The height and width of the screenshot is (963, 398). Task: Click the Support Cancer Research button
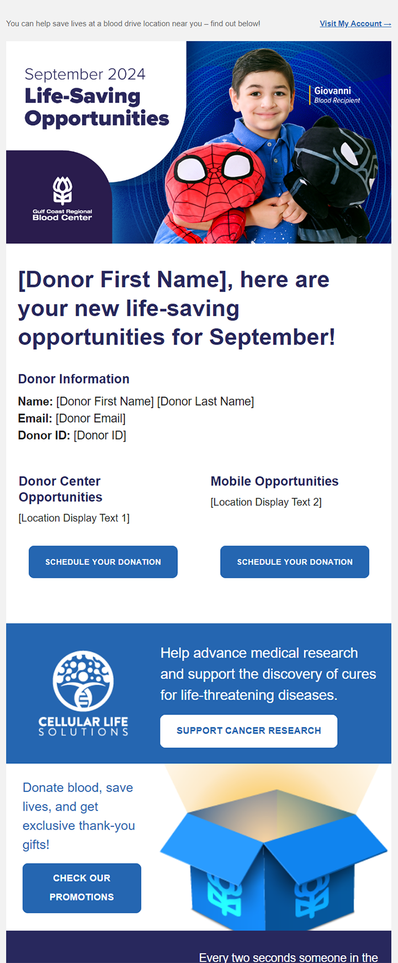click(x=248, y=731)
